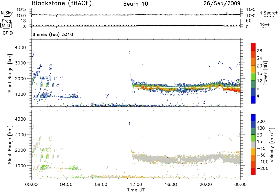Click the '28' Power colorbar label
The height and width of the screenshot is (192, 278).
(259, 51)
